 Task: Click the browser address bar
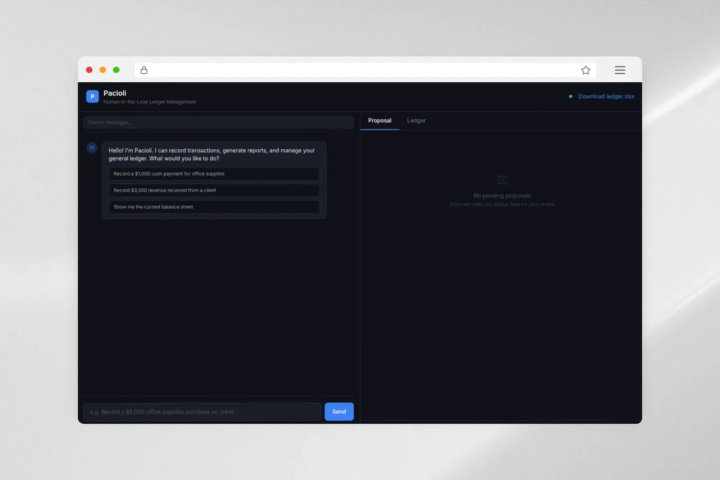click(365, 70)
